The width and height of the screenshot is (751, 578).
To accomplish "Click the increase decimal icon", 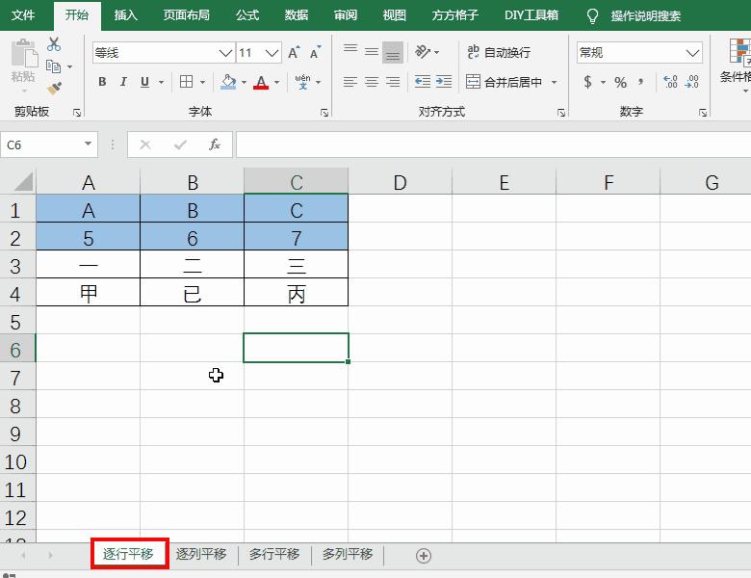I will click(670, 82).
